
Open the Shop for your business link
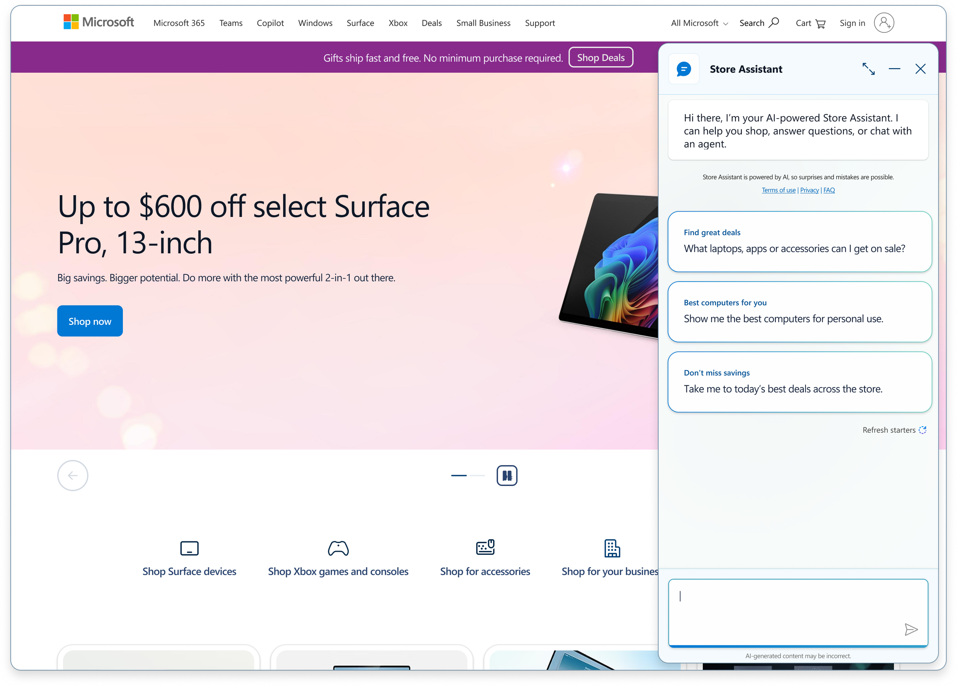tap(610, 572)
